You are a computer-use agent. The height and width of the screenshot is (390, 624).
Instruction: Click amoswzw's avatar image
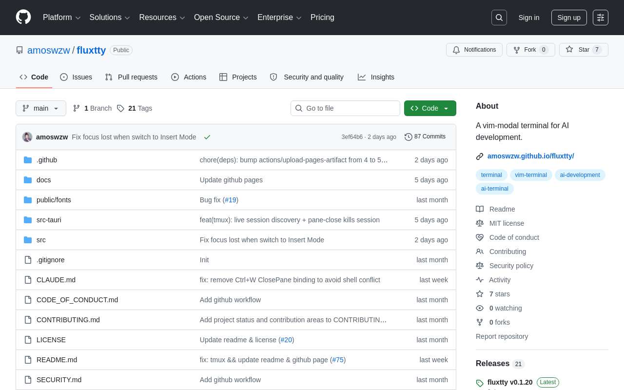pyautogui.click(x=27, y=137)
